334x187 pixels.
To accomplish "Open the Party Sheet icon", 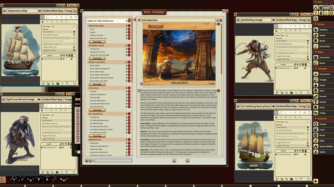I will coord(321,7).
